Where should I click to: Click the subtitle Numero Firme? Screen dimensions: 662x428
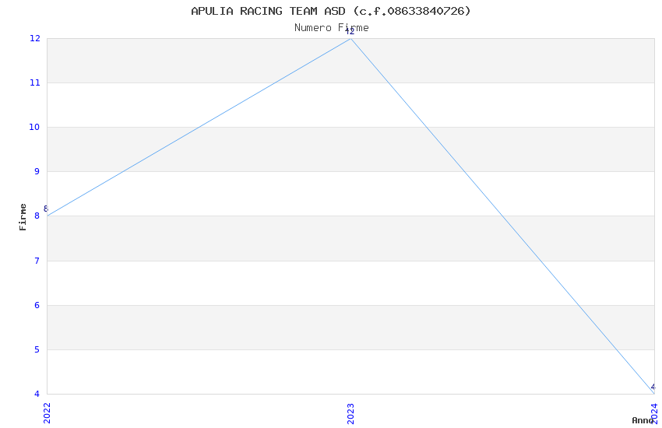click(332, 28)
